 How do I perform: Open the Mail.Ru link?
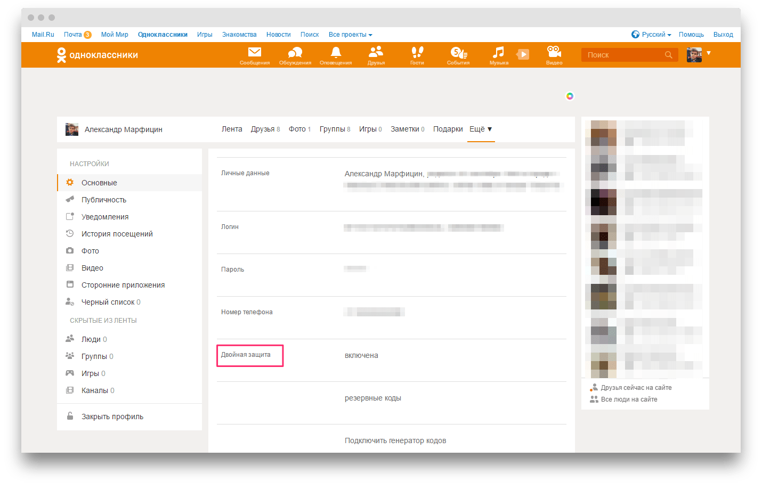[x=43, y=35]
